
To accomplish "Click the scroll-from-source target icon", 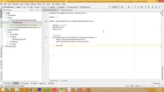I will (x=31, y=10).
